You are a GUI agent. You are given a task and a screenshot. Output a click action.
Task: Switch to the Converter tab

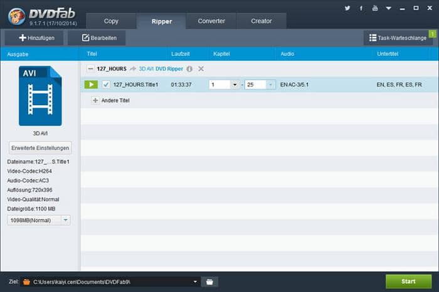click(x=211, y=21)
